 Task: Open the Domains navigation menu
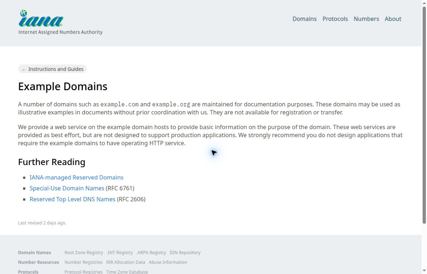pyautogui.click(x=305, y=19)
